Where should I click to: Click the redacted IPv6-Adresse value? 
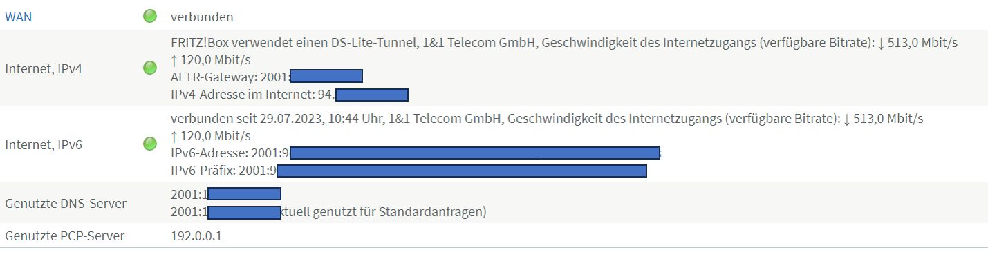474,153
